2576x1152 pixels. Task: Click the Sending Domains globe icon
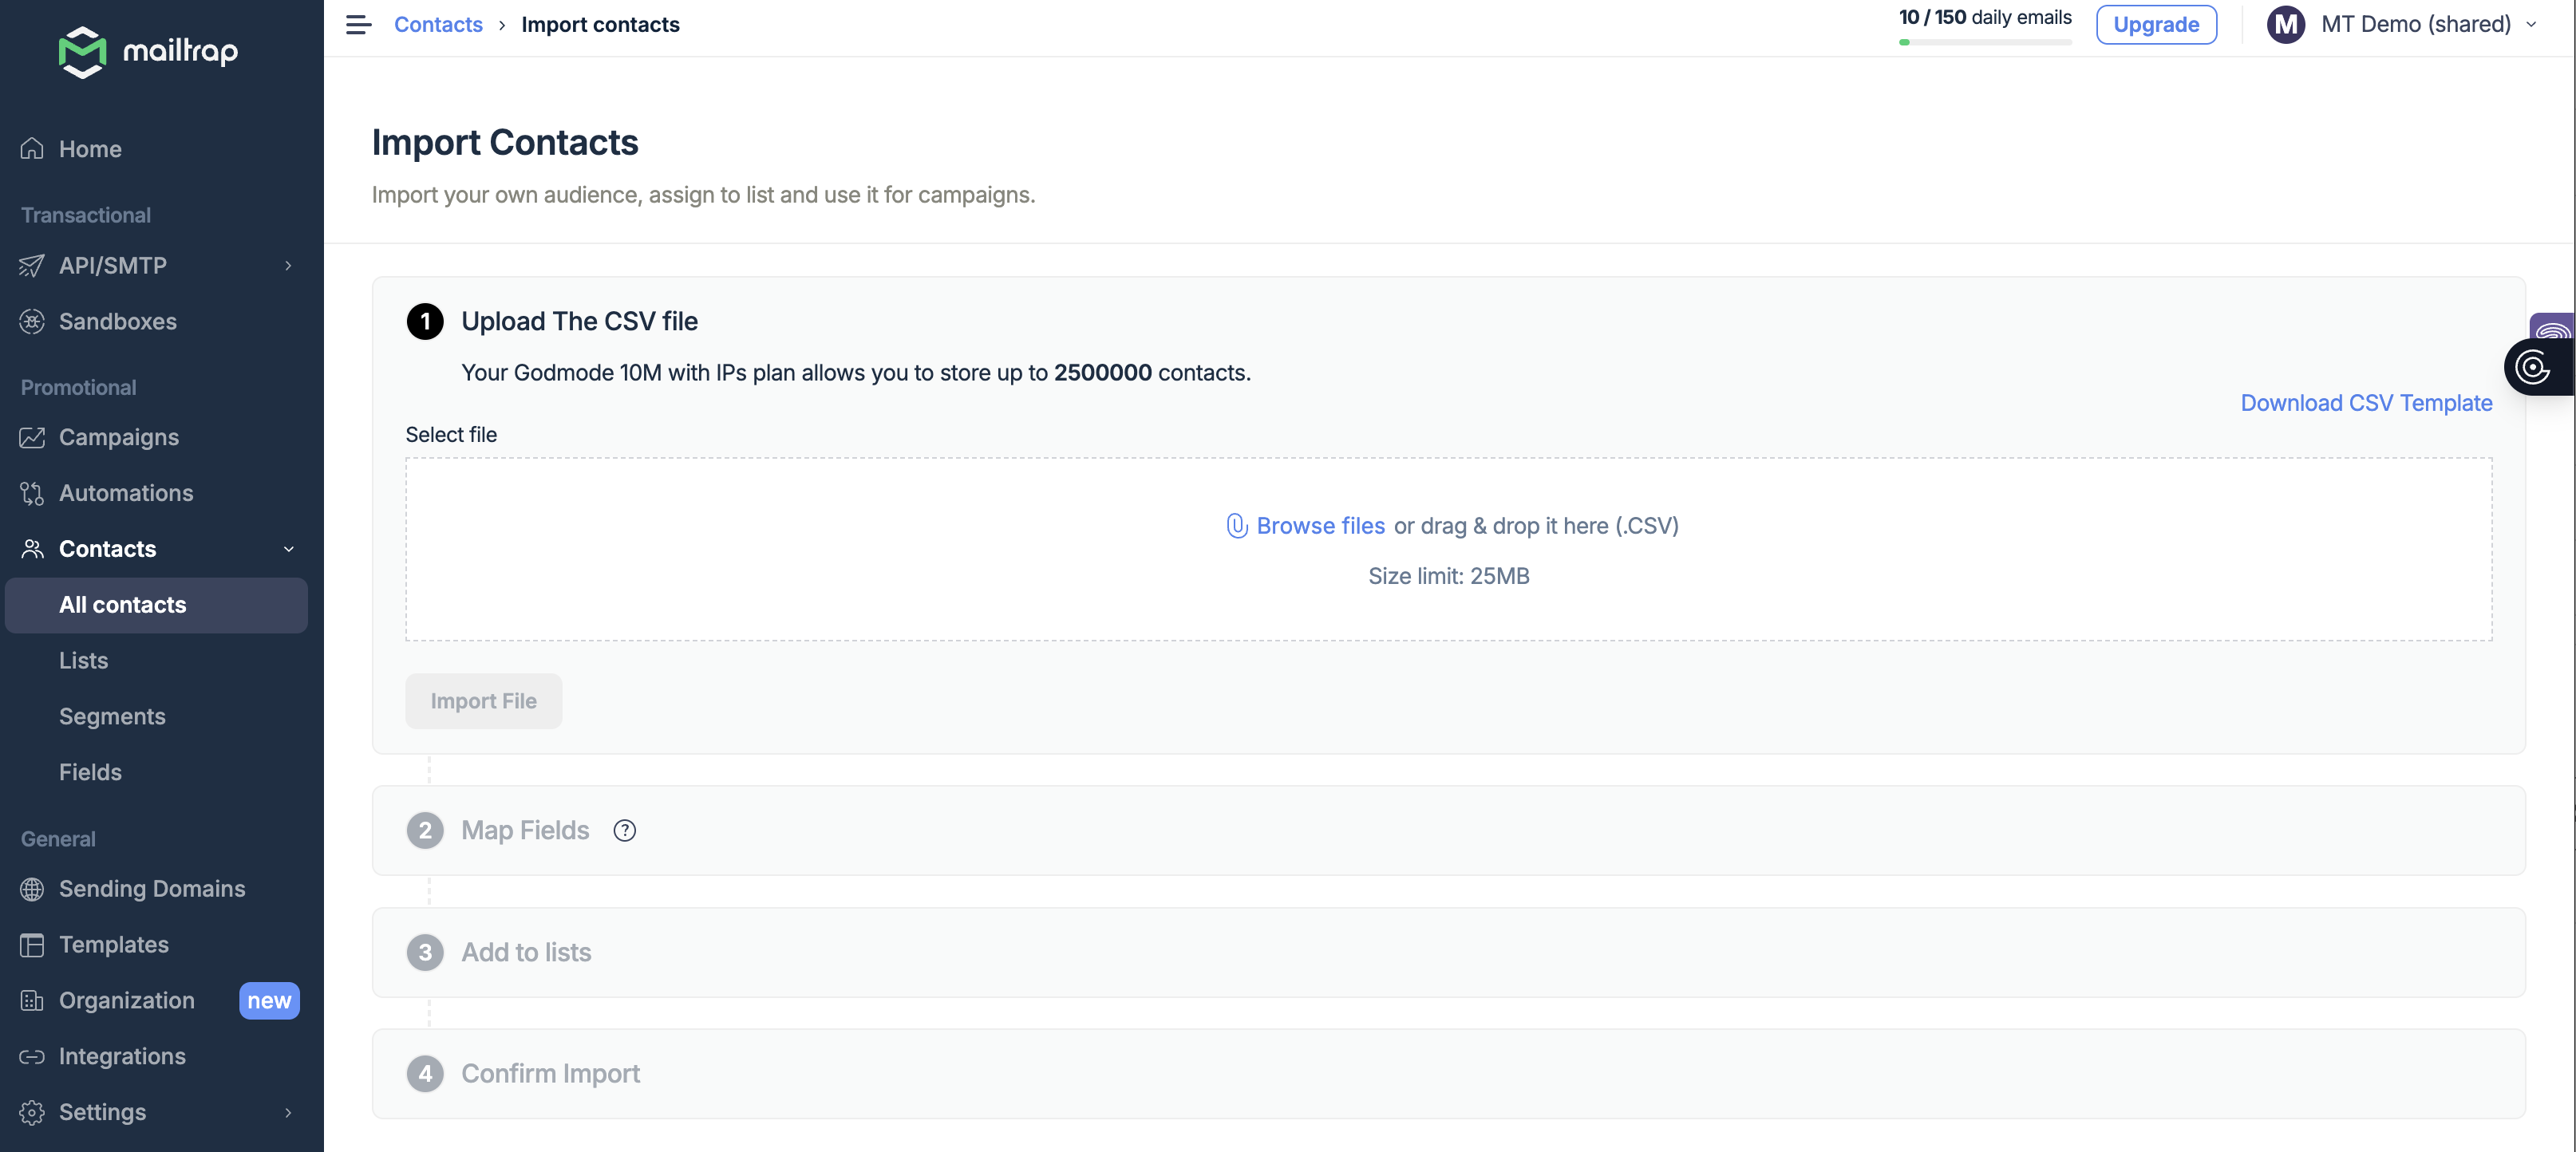(x=31, y=889)
